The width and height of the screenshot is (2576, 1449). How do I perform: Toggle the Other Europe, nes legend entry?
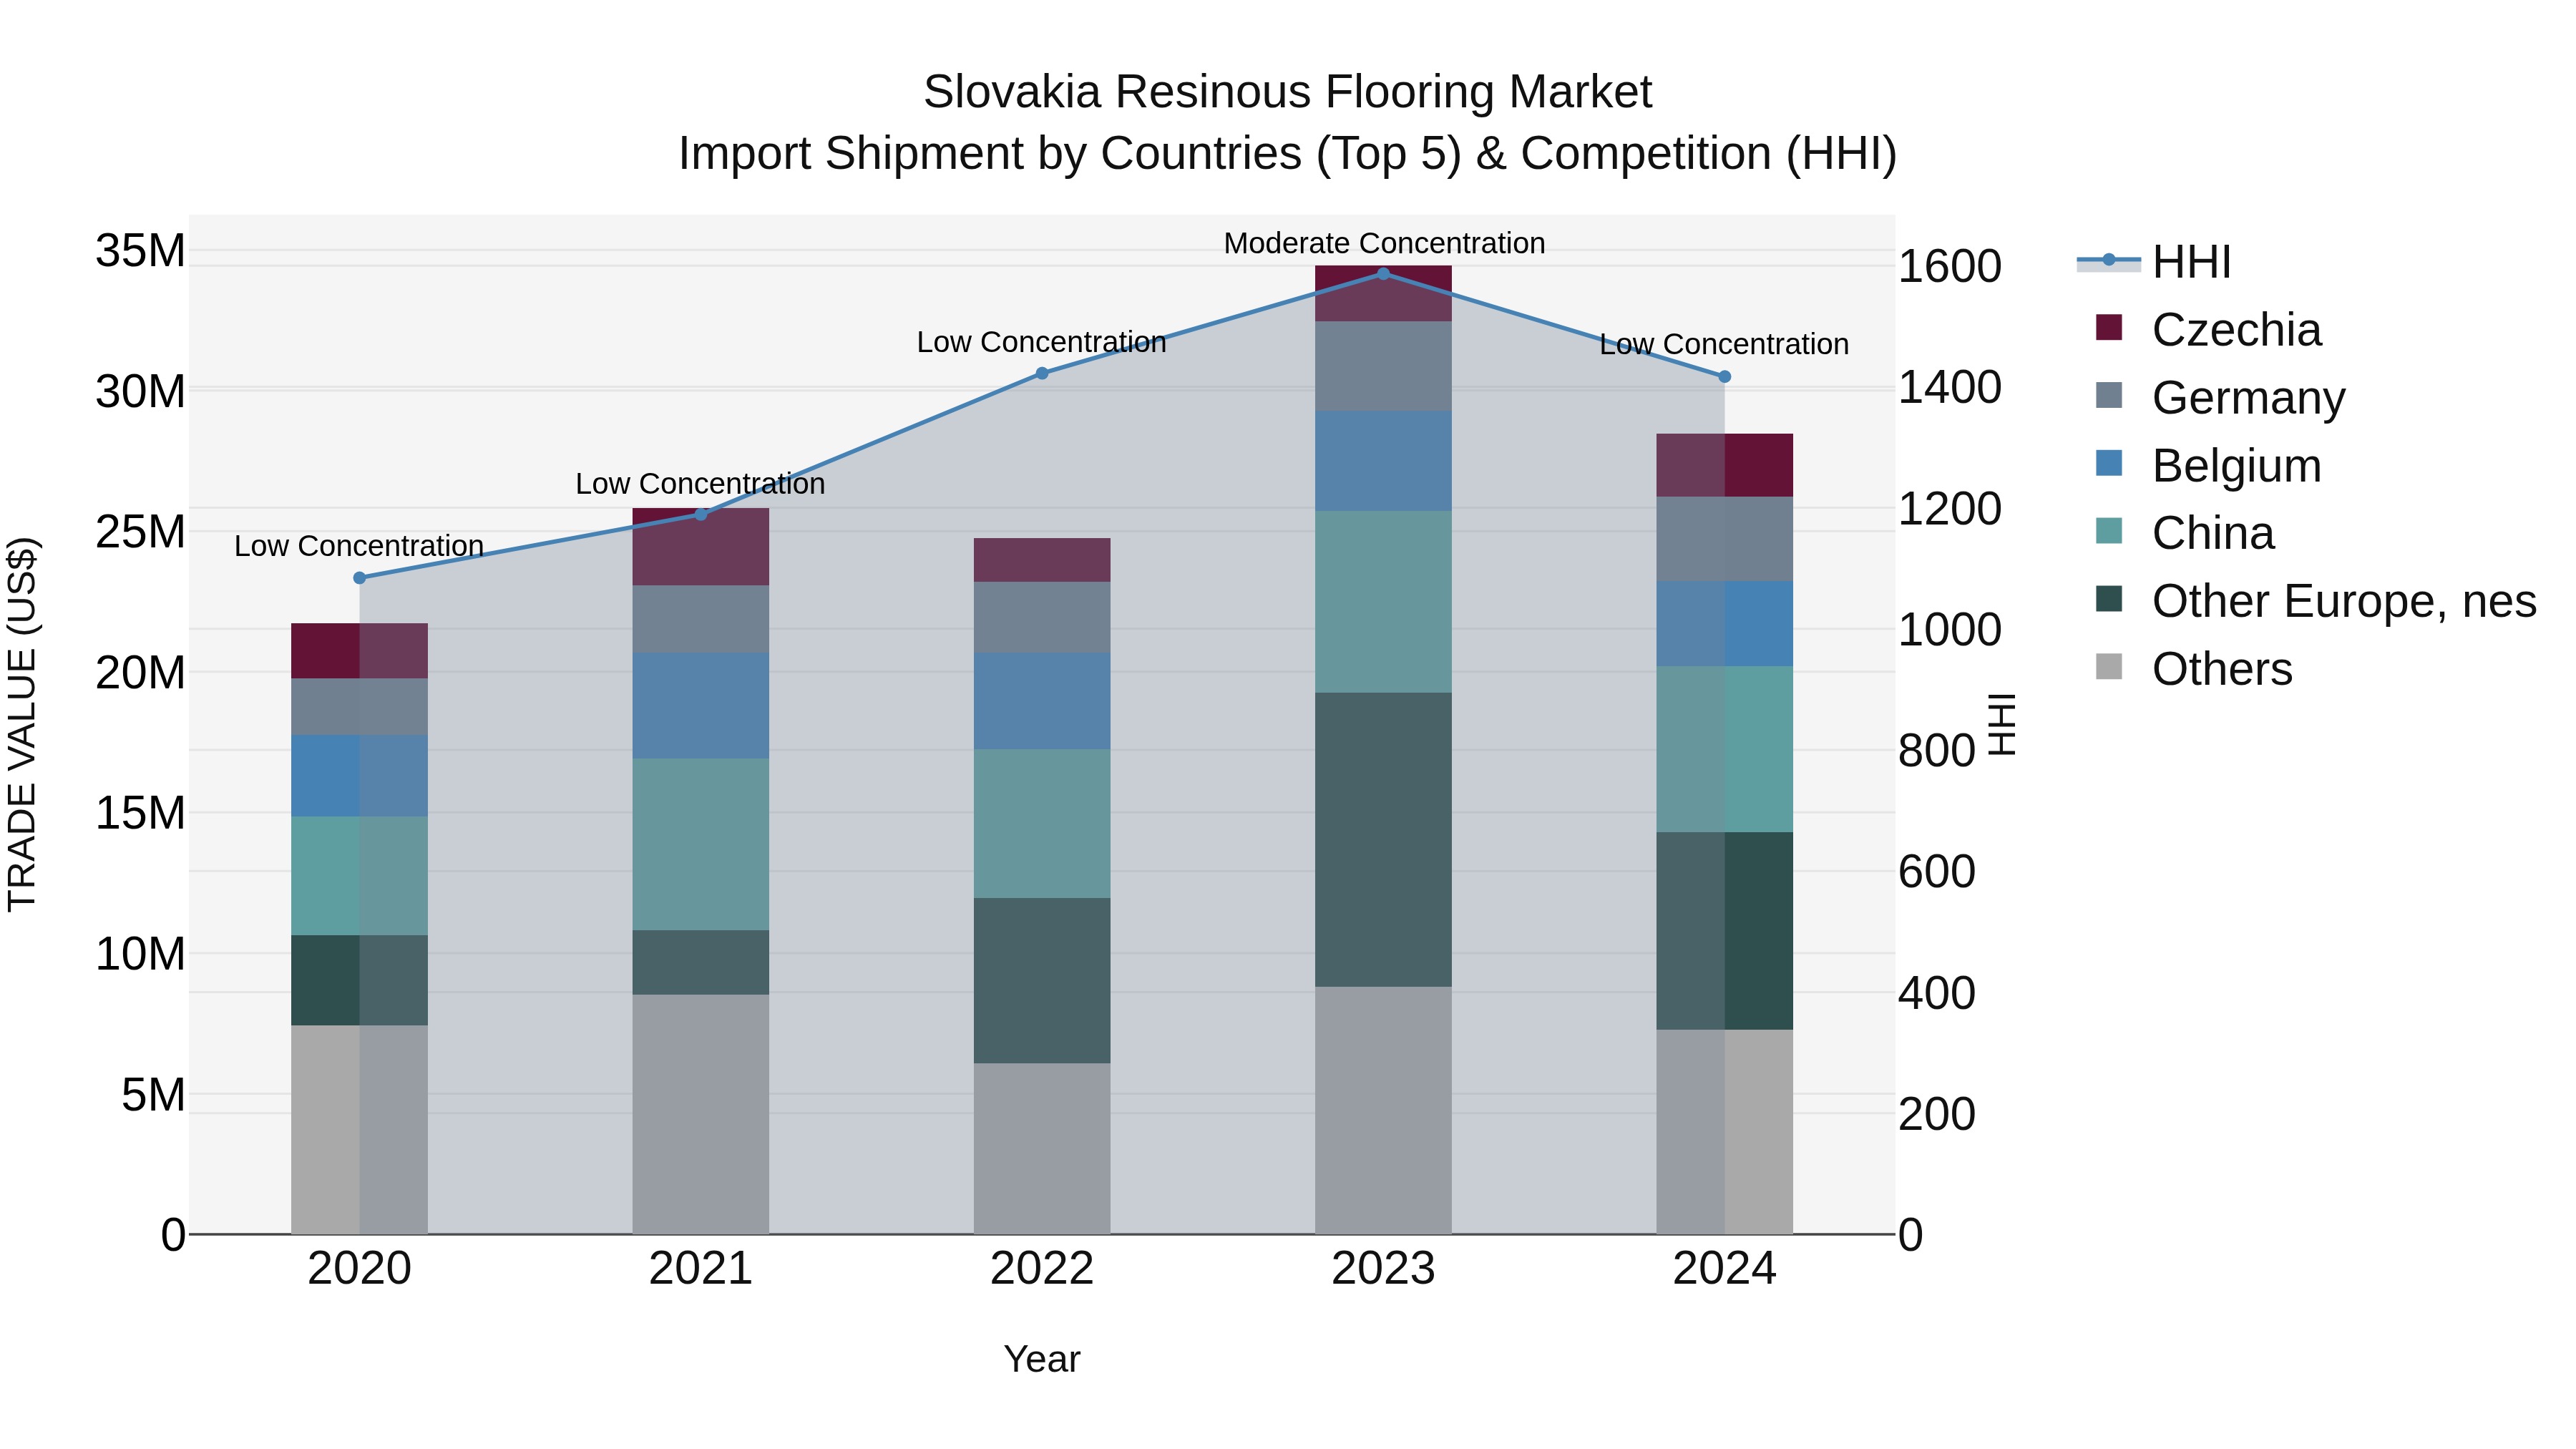tap(2316, 601)
